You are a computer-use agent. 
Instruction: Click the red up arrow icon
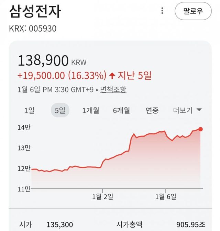coord(112,75)
